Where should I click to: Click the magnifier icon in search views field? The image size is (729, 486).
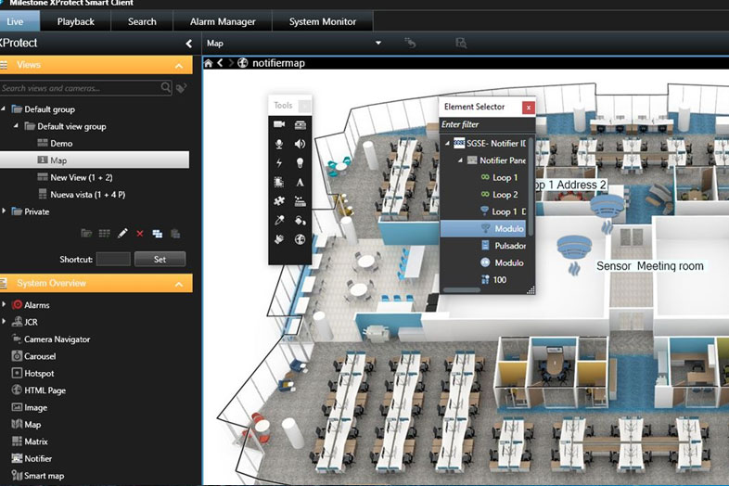point(165,87)
